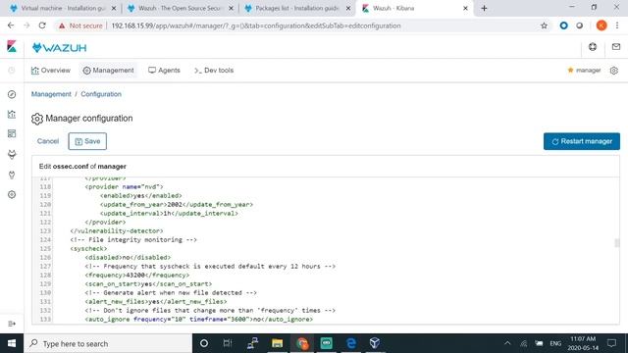This screenshot has height=353, width=628.
Task: Open Dev Tools wrench icon in sidebar
Action: pos(12,175)
